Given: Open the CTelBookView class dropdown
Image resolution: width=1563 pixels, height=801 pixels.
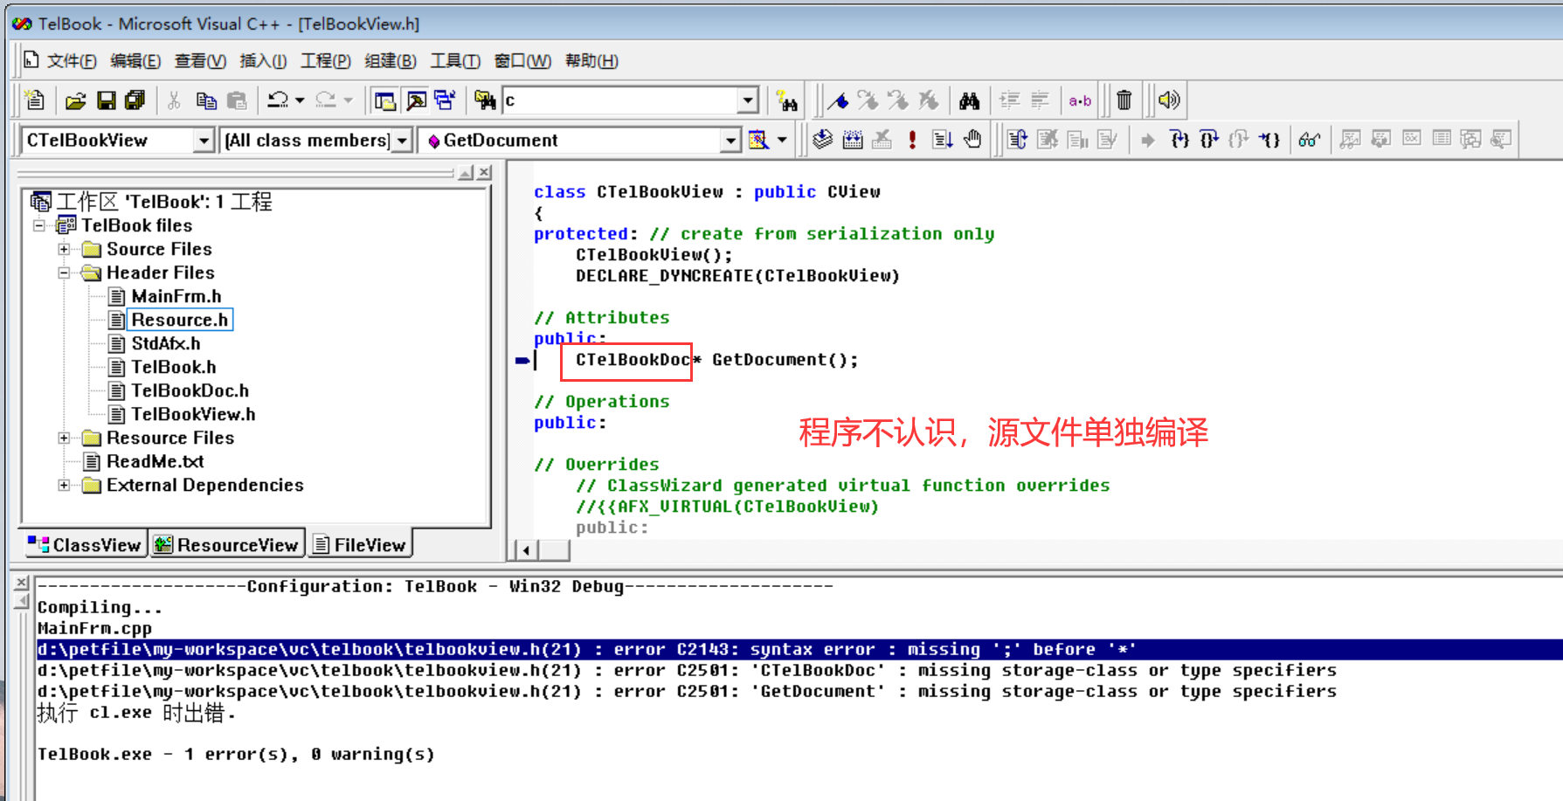Looking at the screenshot, I should 204,140.
